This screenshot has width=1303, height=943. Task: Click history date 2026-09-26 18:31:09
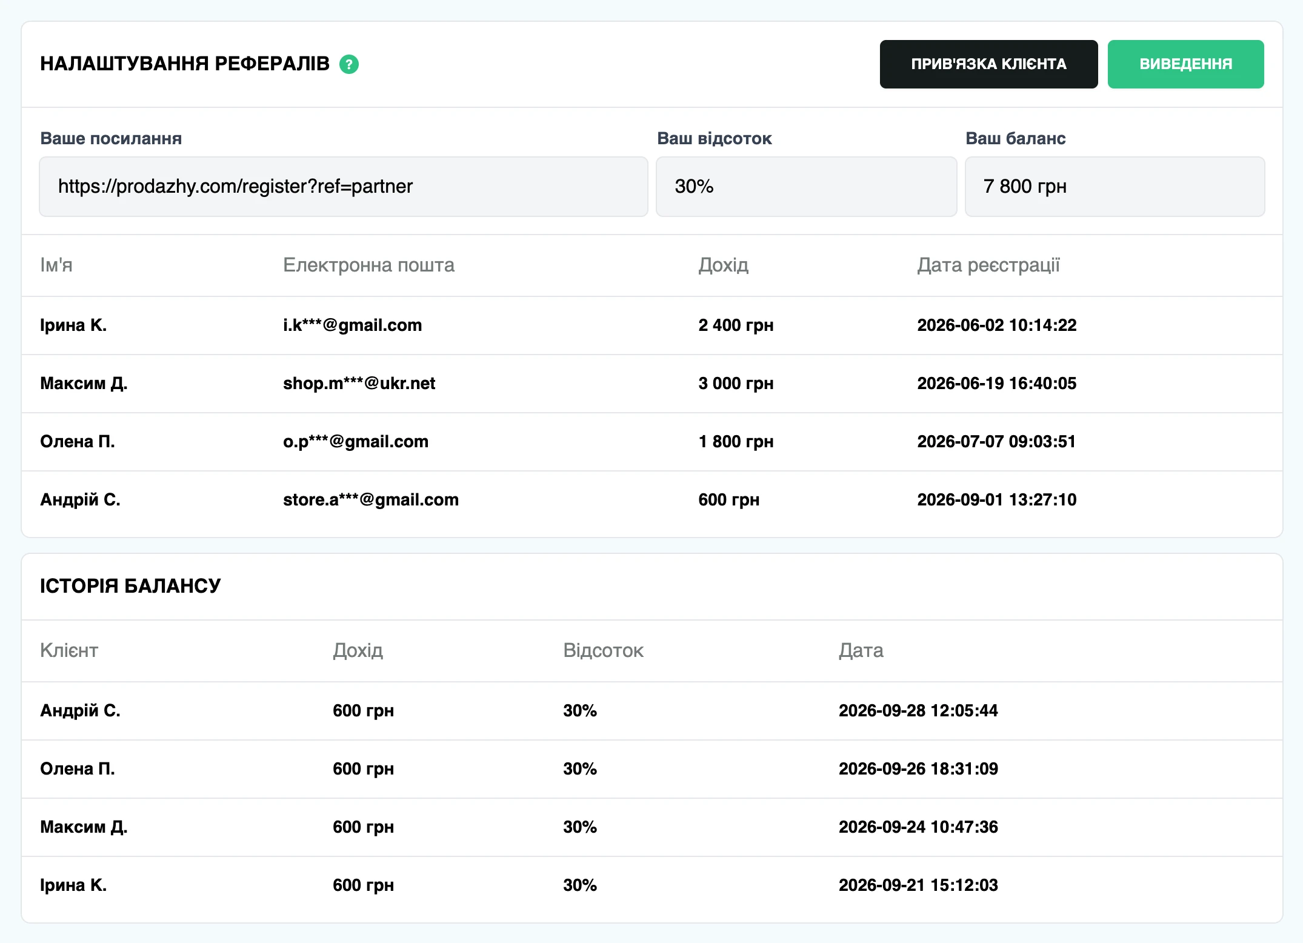[918, 769]
